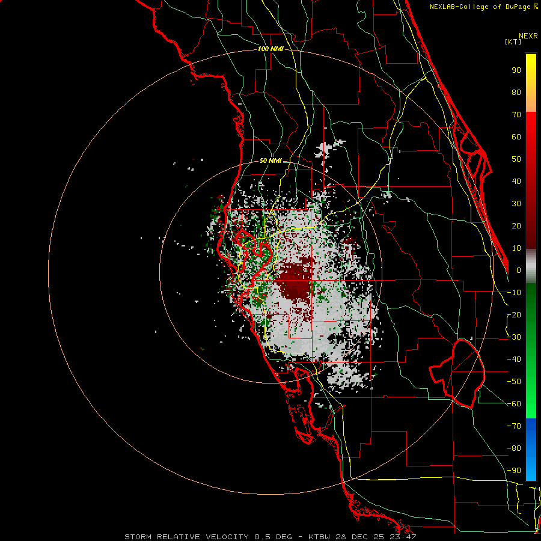This screenshot has height=541, width=541.
Task: Click the storm relative velocity footer caption
Action: pos(270,537)
